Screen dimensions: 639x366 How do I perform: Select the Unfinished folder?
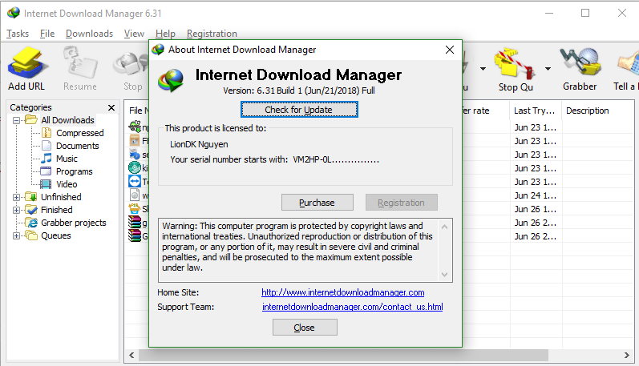(x=61, y=197)
